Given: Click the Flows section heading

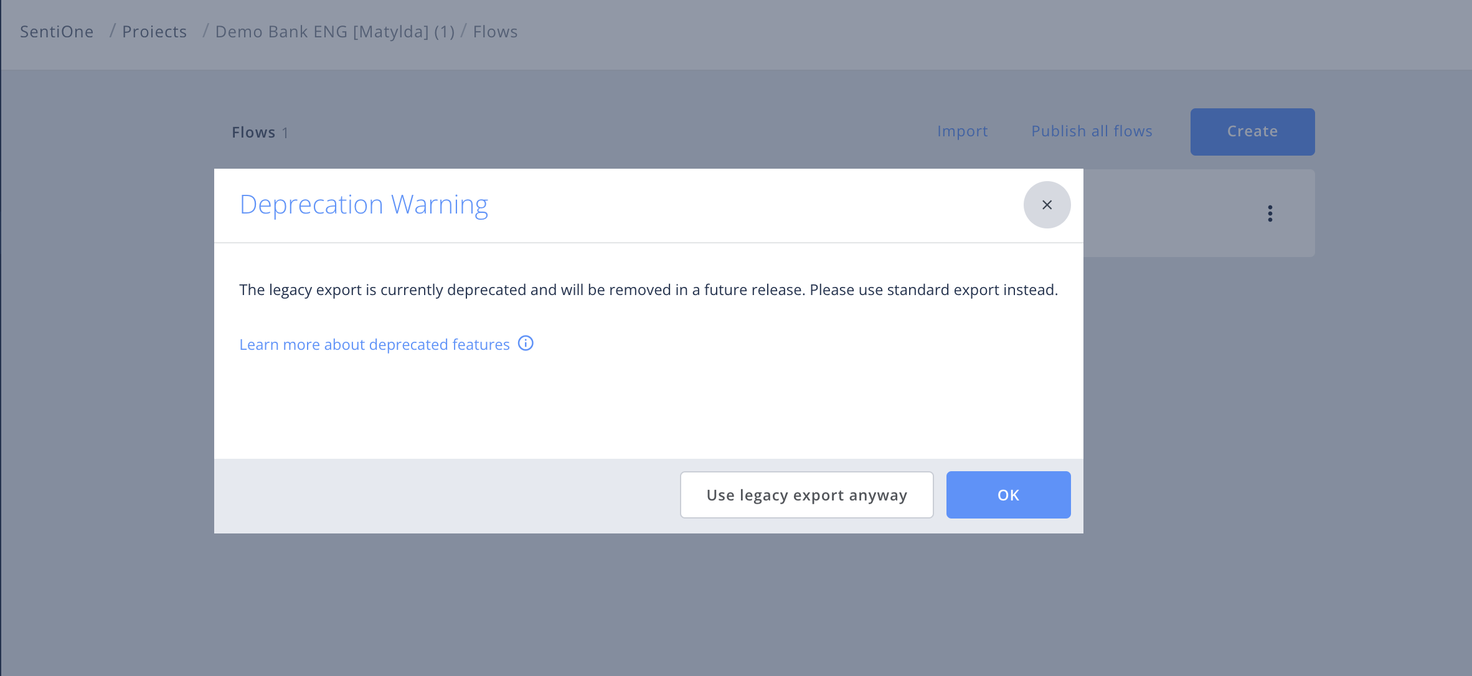Looking at the screenshot, I should click(x=253, y=133).
